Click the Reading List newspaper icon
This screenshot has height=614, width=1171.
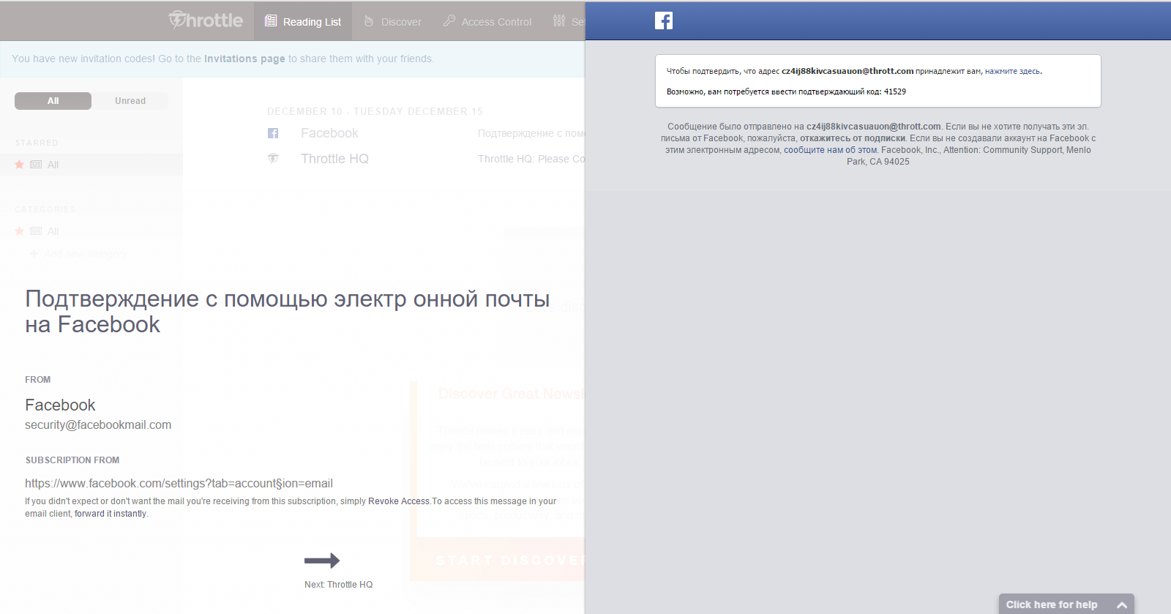[271, 21]
